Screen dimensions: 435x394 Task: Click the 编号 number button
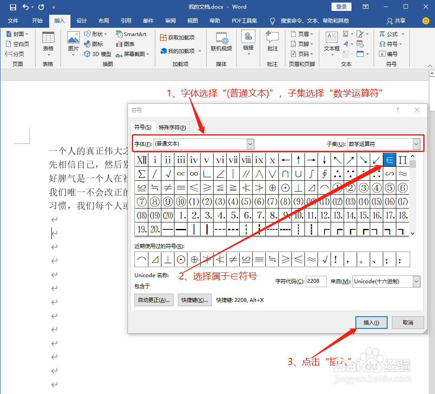388,54
